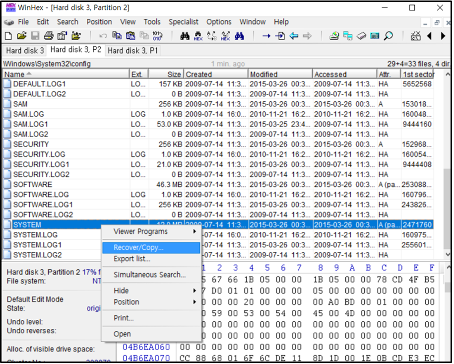Screen dimensions: 454x364
Task: Switch to Hard disk 3, P1 tab
Action: (x=133, y=51)
